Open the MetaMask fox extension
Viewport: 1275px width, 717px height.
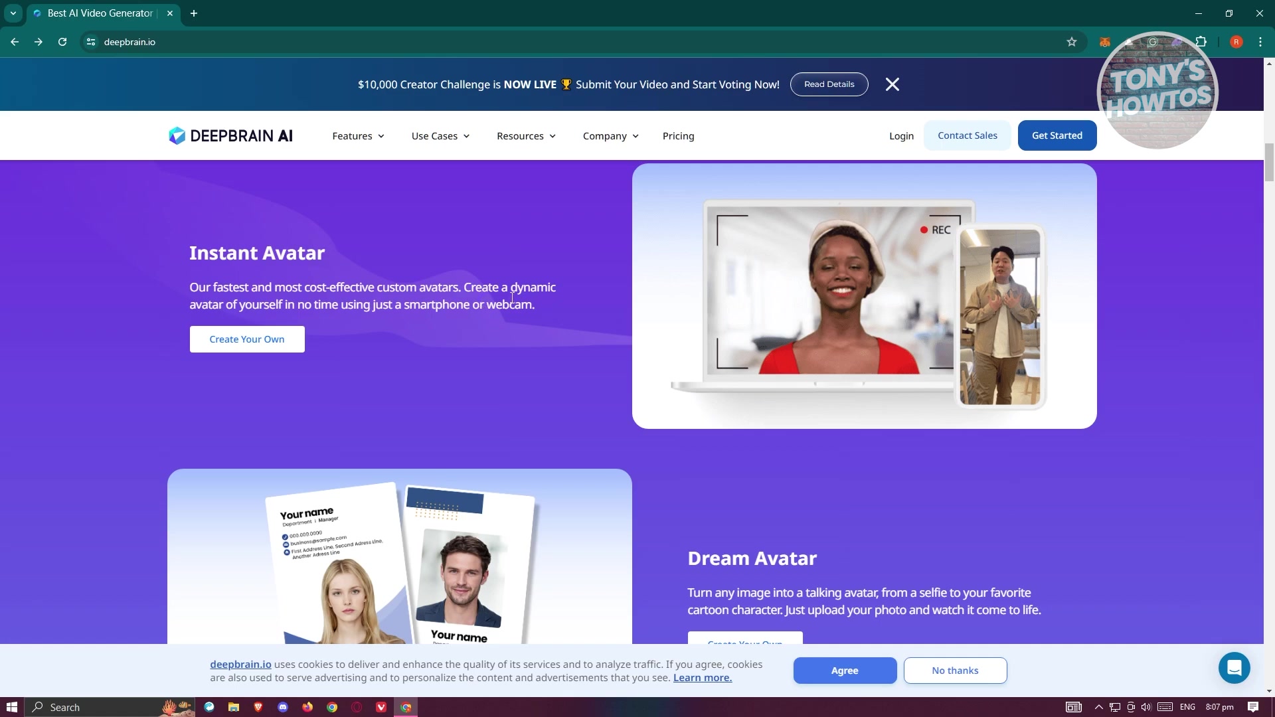tap(1104, 42)
